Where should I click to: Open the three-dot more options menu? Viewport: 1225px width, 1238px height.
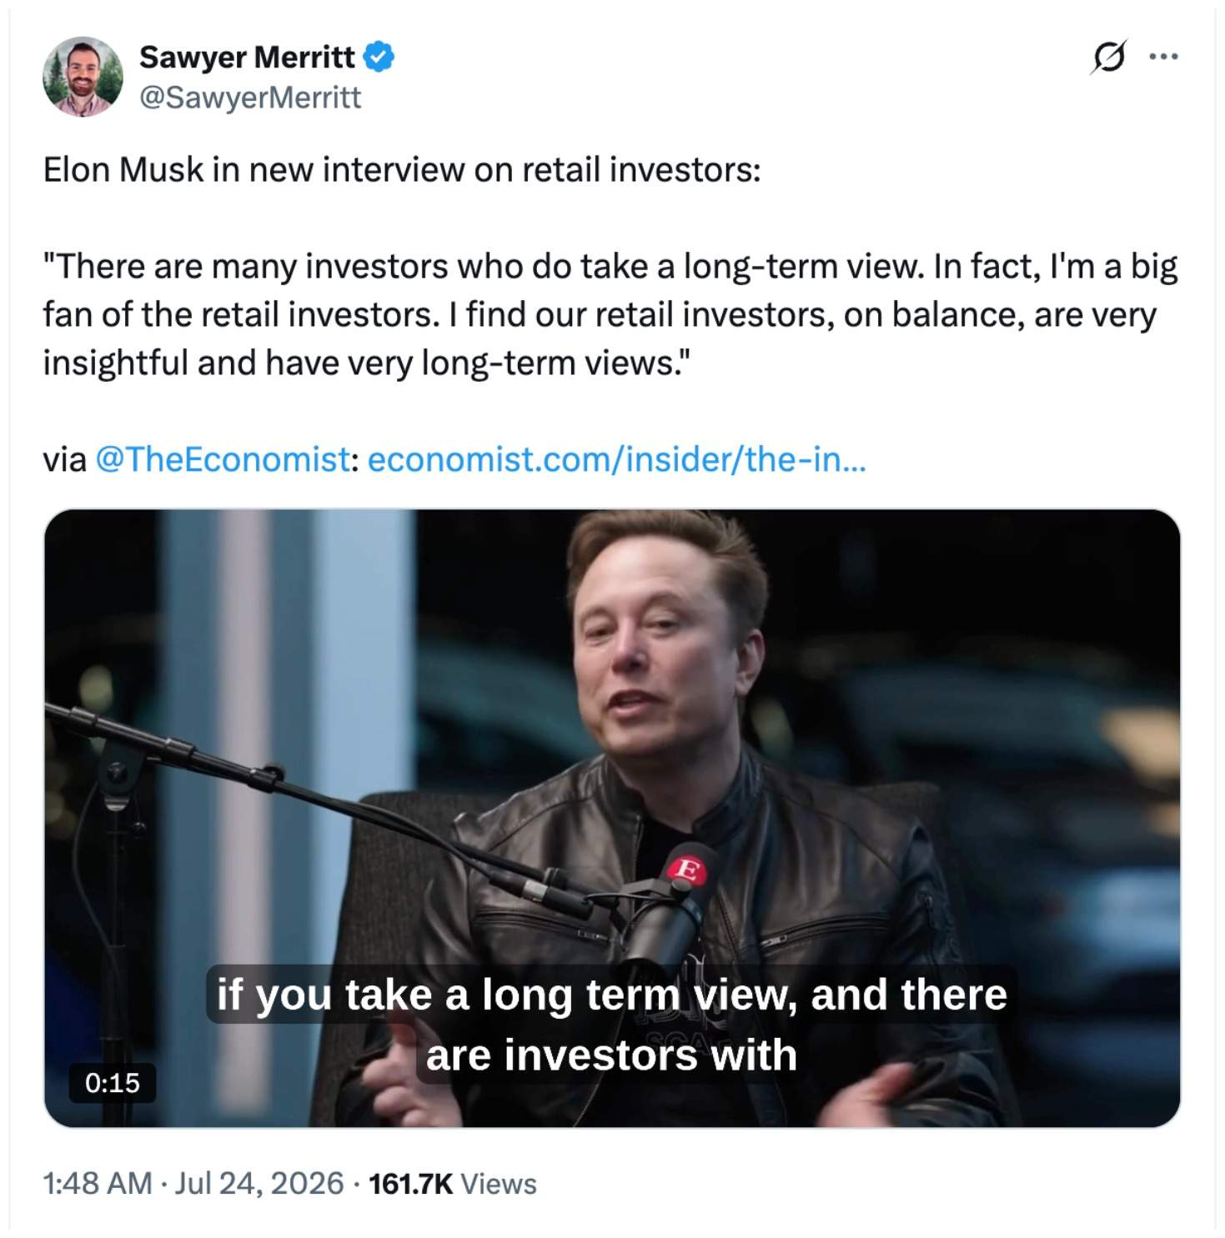click(1163, 57)
